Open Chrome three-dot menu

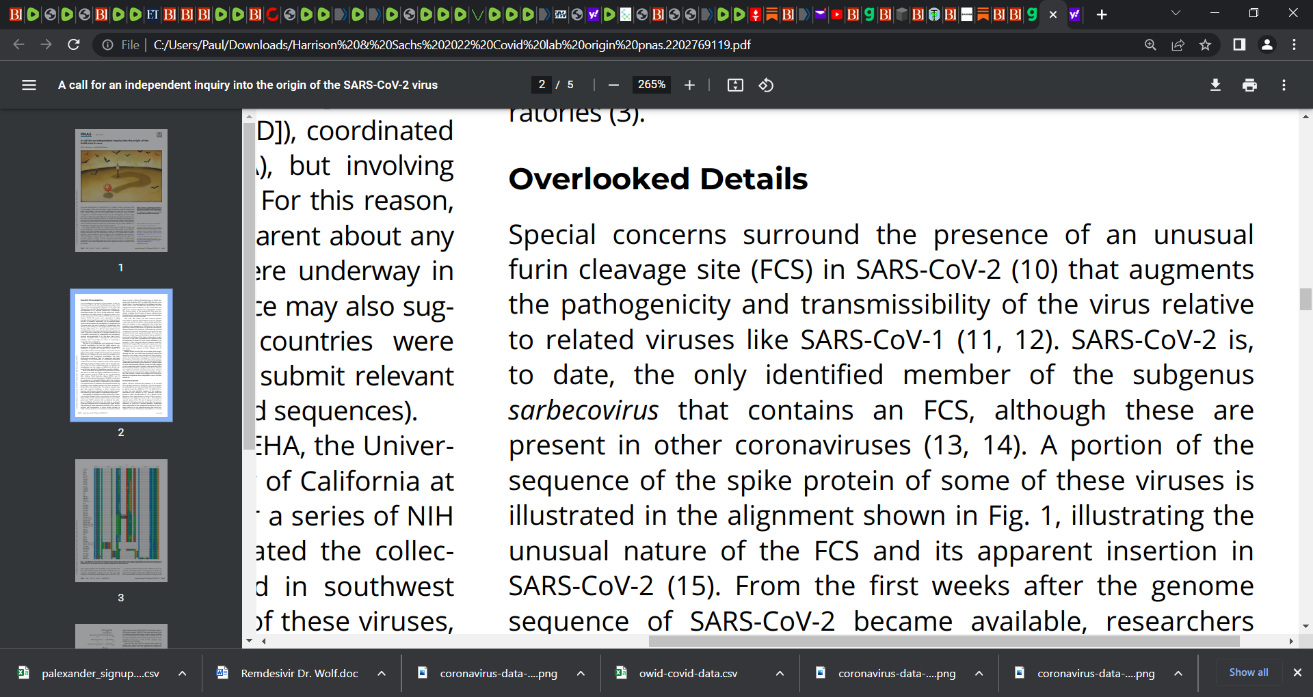[x=1294, y=44]
